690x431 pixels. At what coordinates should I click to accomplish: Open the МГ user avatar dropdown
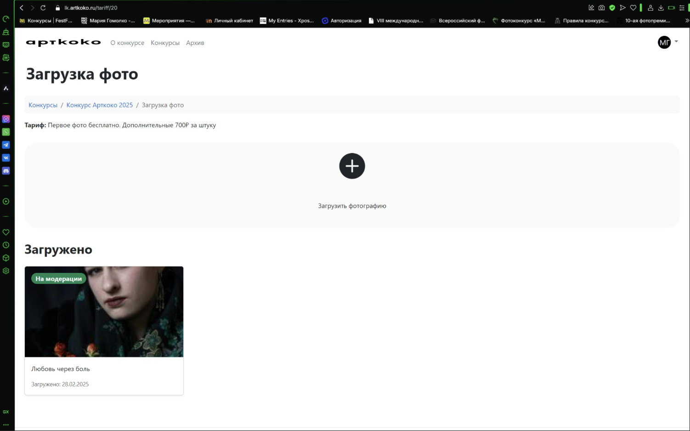click(667, 42)
